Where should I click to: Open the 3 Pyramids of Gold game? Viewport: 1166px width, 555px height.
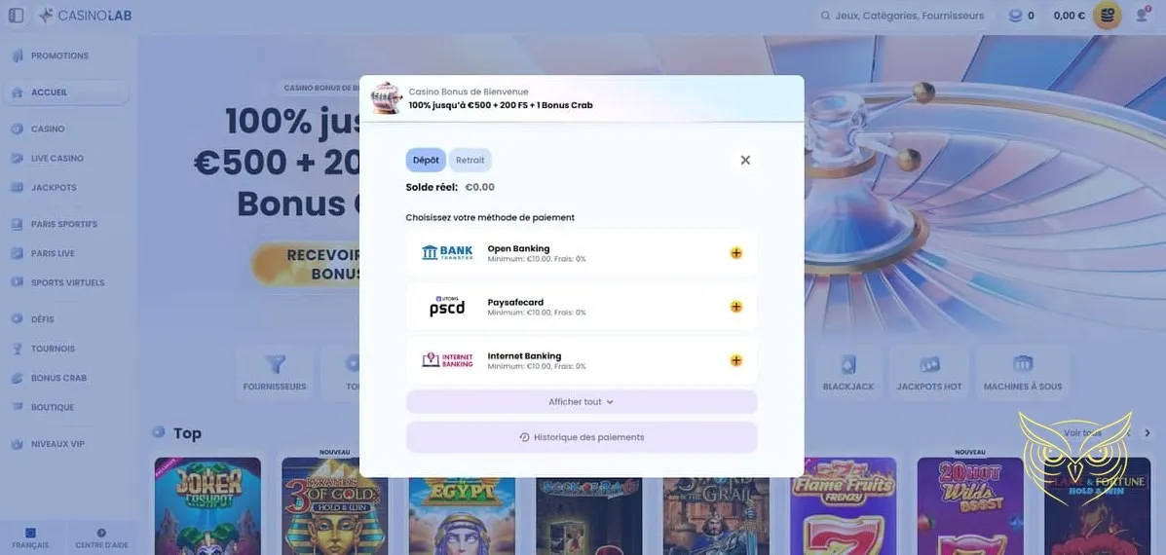tap(335, 506)
